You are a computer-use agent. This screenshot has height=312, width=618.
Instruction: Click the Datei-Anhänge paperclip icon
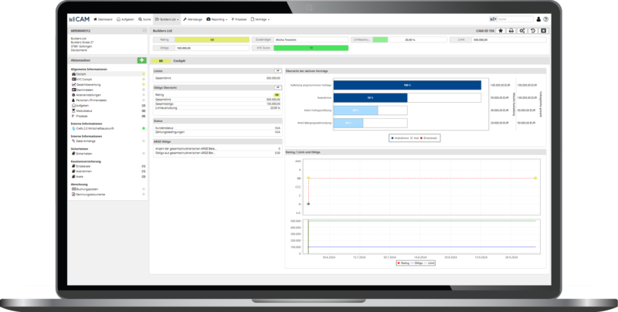[x=73, y=141]
